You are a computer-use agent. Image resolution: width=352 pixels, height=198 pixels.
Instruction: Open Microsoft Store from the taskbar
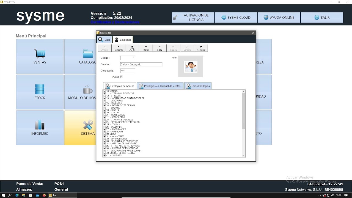pos(31,195)
